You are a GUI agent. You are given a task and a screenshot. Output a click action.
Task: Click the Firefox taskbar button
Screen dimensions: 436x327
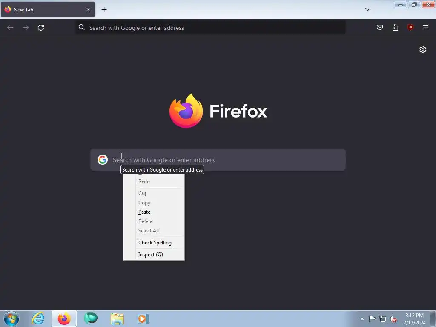click(64, 318)
